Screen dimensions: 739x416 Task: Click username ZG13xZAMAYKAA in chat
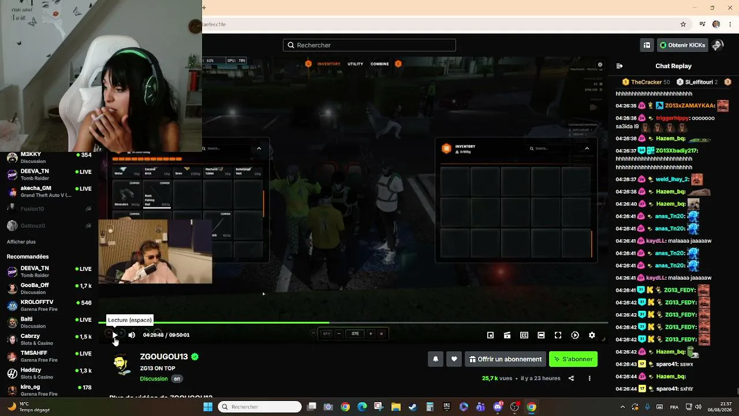[689, 106]
